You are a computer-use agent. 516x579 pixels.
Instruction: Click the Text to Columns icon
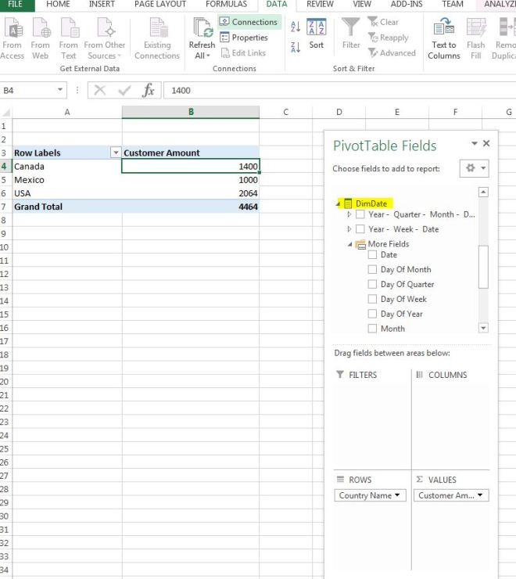coord(444,28)
